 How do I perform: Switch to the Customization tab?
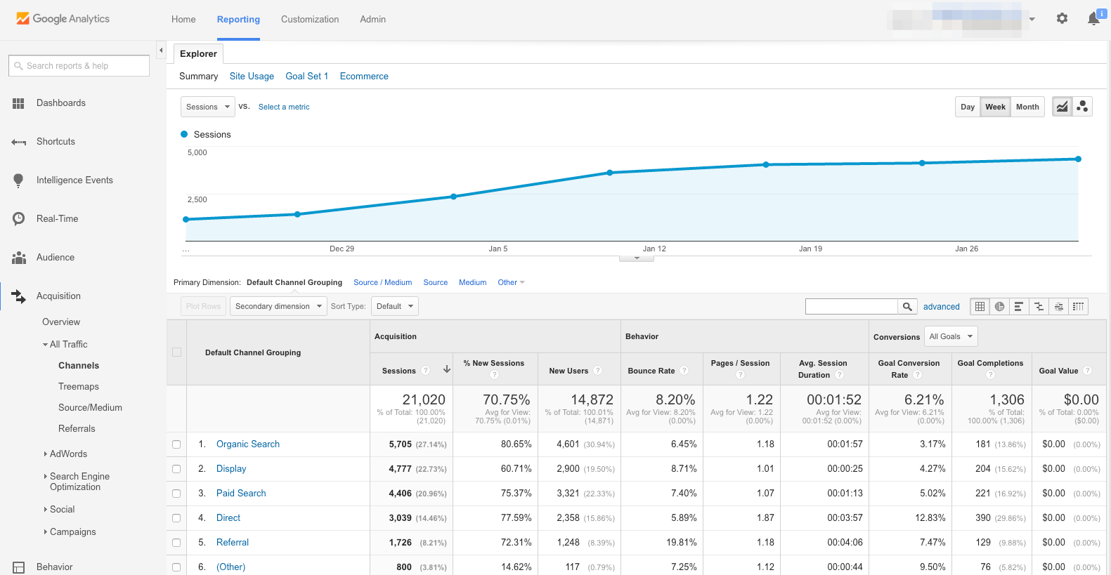tap(310, 20)
